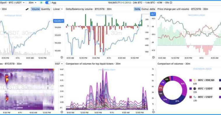Viewport: 221px width, 115px height.
Task: Open the 30m timeframe dropdown in top bar
Action: coord(32,3)
